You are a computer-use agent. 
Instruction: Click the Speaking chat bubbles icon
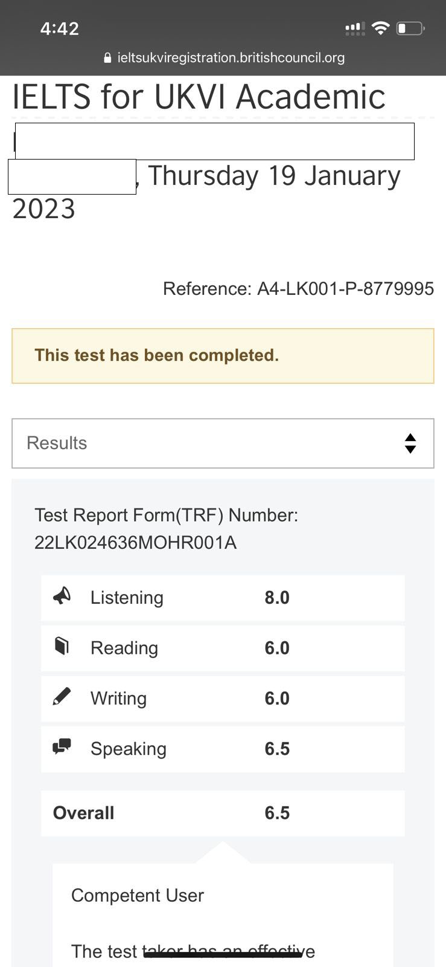tap(62, 747)
